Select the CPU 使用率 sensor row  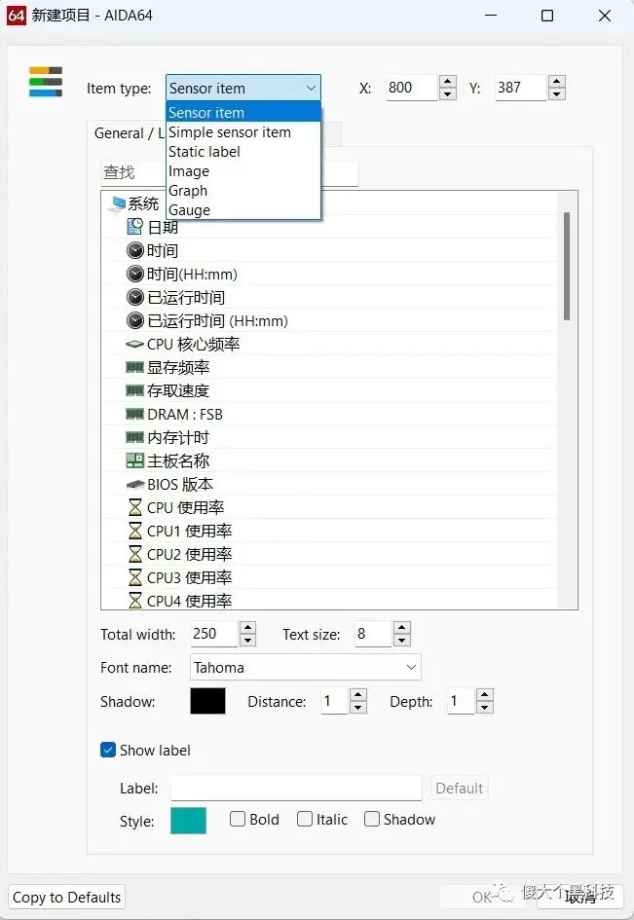coord(329,507)
